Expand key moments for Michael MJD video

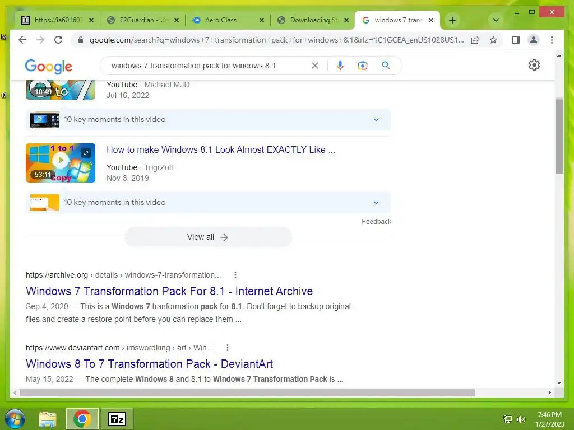click(376, 120)
